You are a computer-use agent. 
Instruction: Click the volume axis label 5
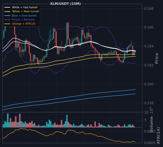(x=145, y=120)
